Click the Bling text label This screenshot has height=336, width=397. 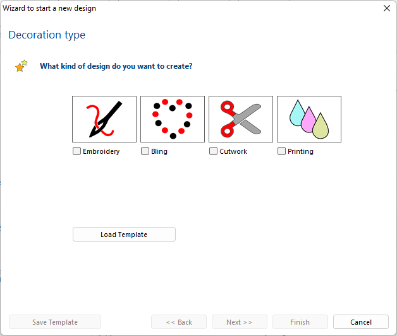coord(159,151)
